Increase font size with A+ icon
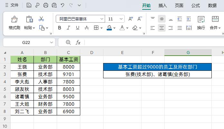 click(131, 19)
